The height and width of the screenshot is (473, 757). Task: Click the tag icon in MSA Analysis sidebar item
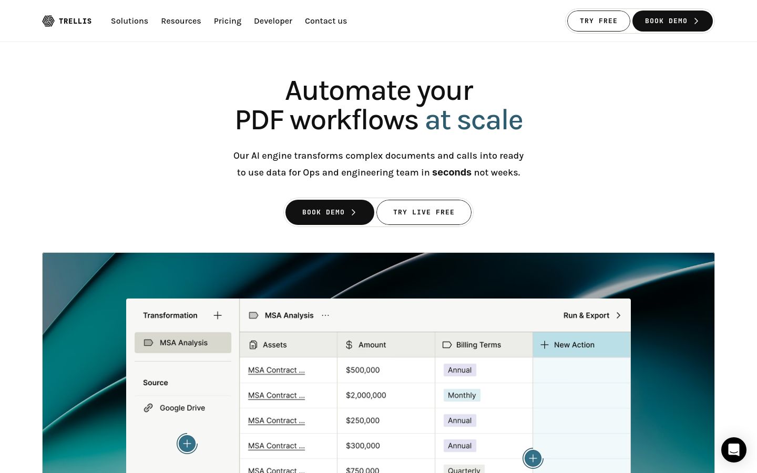tap(149, 343)
